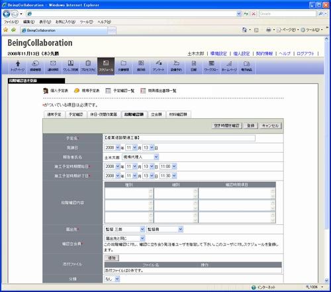Click the browser Stop icon
331x292 pixels.
coord(254,14)
